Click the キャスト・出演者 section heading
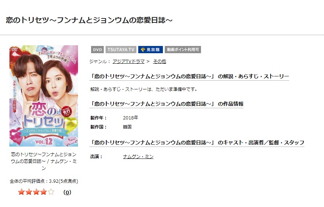 (197, 143)
